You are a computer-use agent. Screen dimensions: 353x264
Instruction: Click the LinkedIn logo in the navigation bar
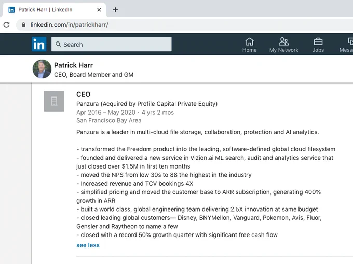(39, 44)
